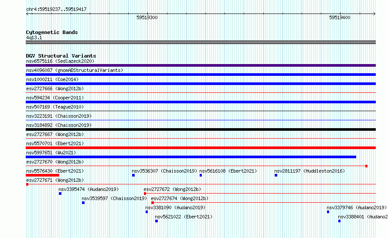388x238 pixels.
Task: Click blue marker under nsv5621022
Action: coord(157,221)
